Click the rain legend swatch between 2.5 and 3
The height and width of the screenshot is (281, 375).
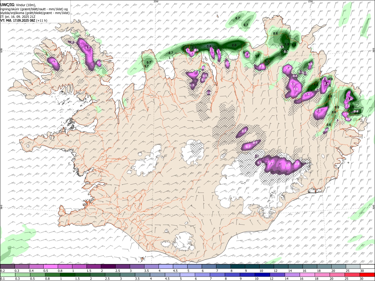coord(112,275)
